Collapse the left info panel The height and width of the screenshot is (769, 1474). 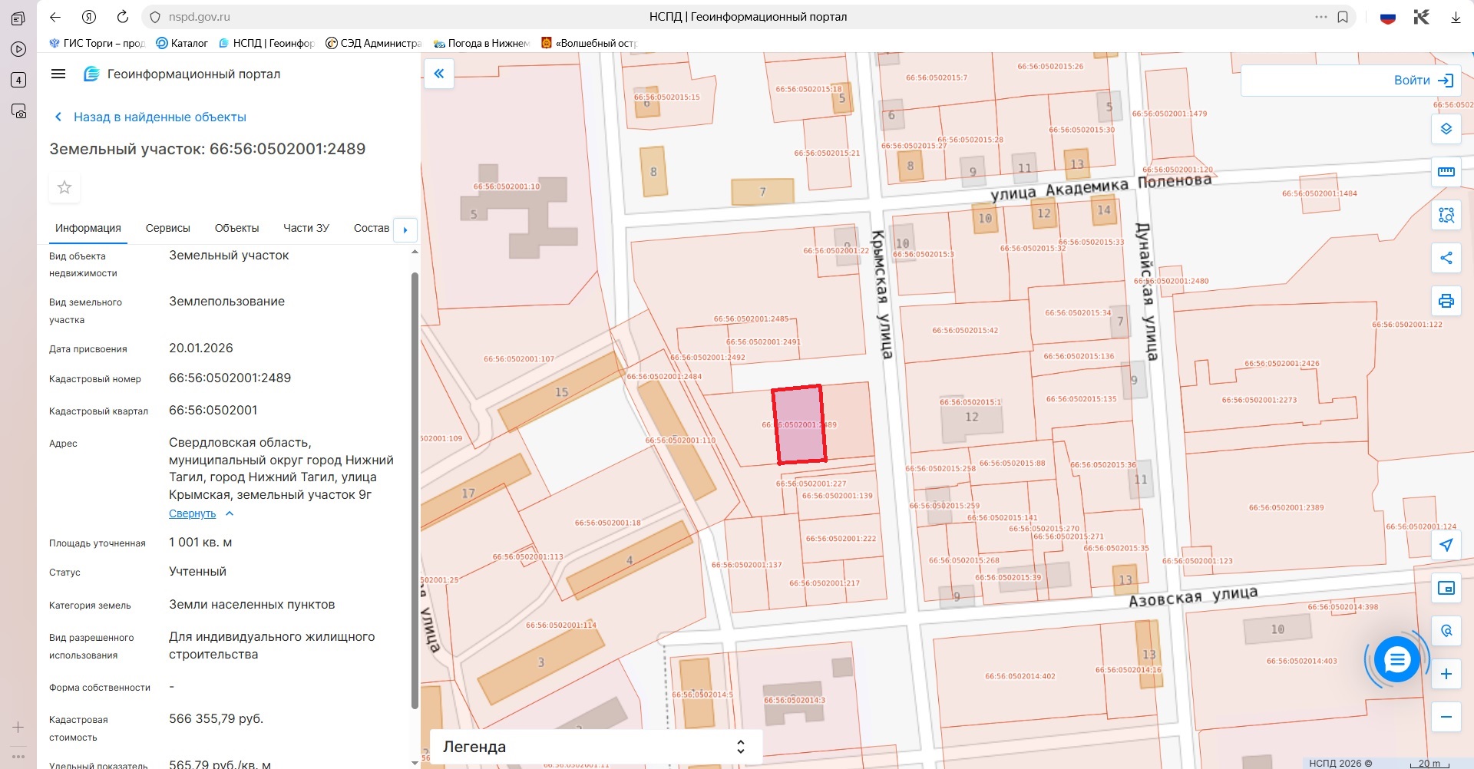click(x=439, y=74)
